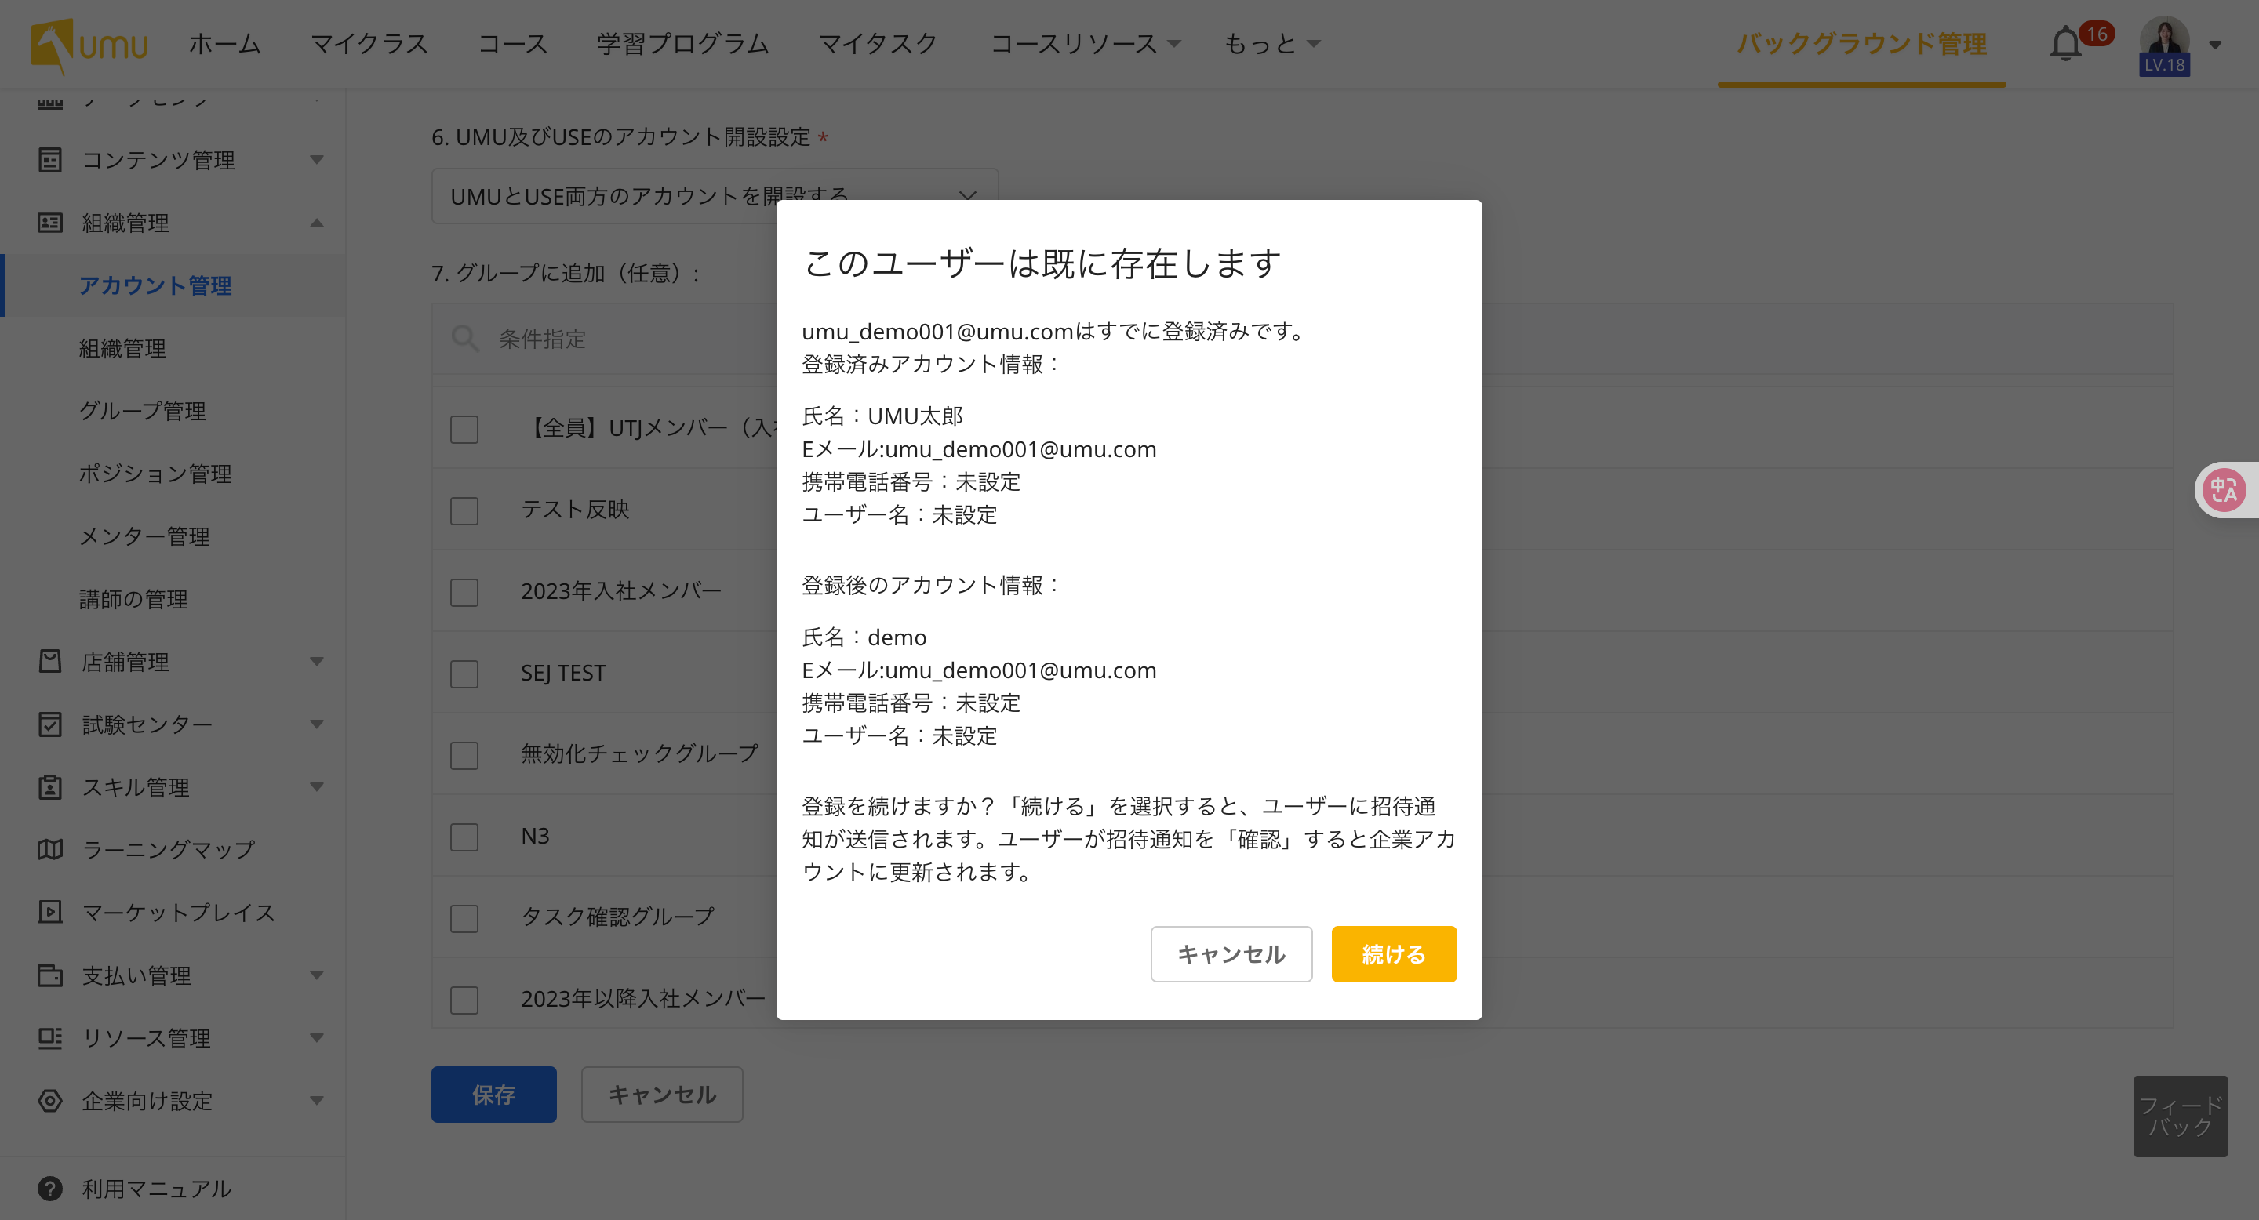Click the UMU logo in the top bar
The image size is (2259, 1220).
pos(88,44)
